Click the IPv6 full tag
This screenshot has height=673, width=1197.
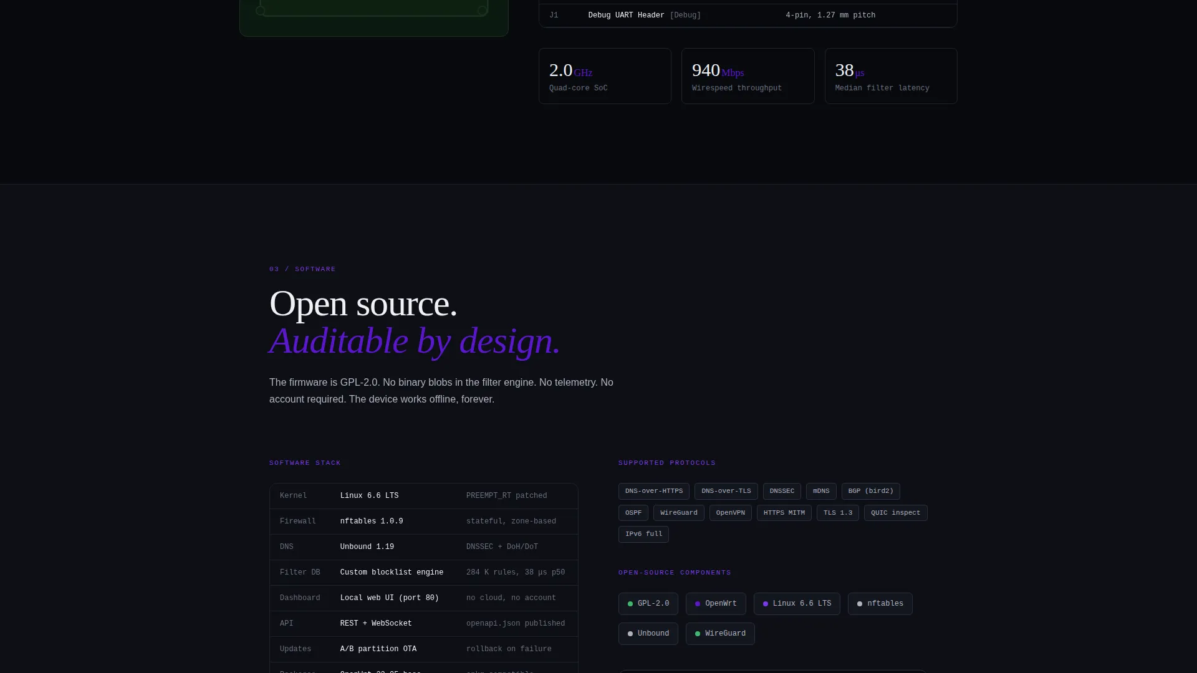pos(643,534)
